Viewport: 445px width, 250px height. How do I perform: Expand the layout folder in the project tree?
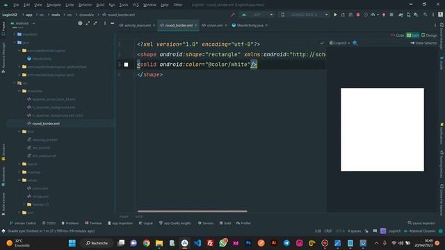pos(19,164)
